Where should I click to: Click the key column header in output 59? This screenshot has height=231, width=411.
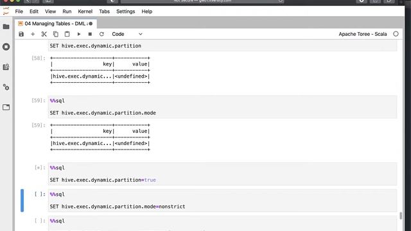pos(107,131)
